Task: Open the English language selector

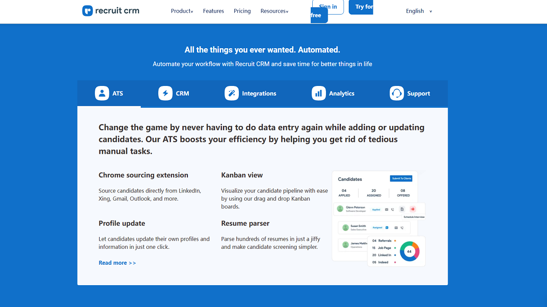Action: [x=416, y=10]
